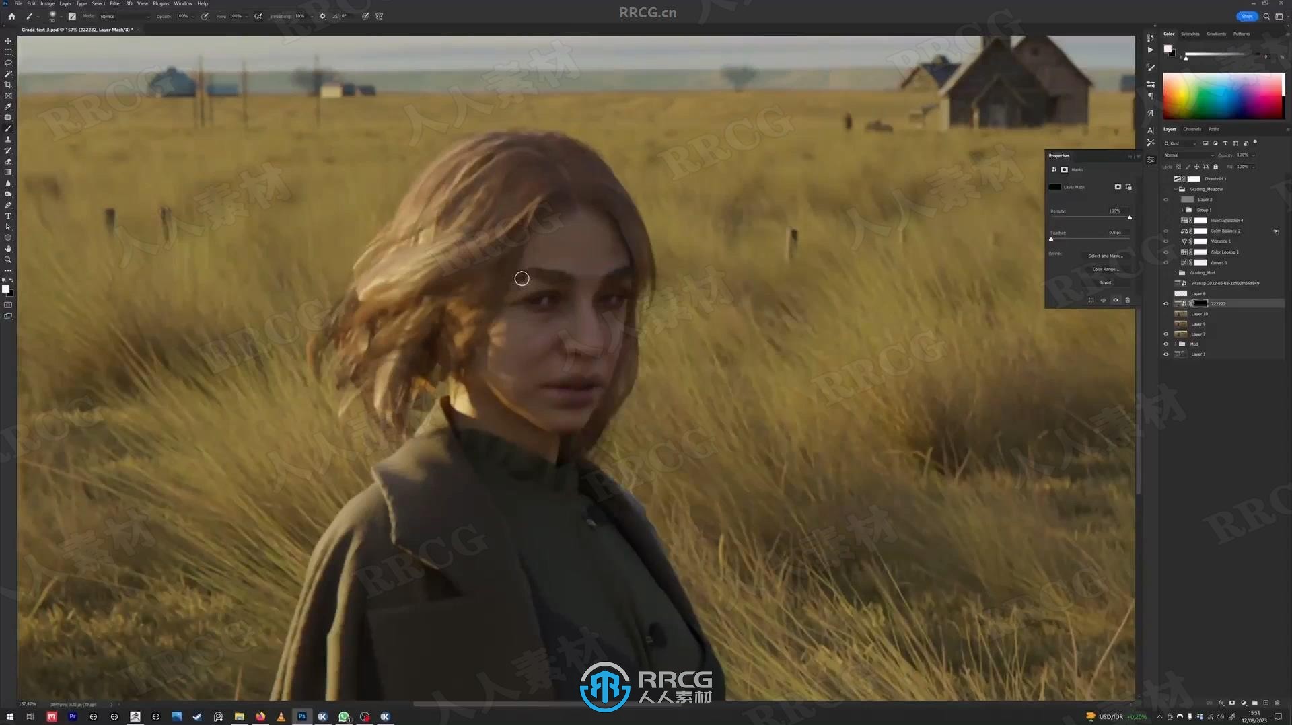The height and width of the screenshot is (725, 1292).
Task: Select the Eraser tool
Action: coord(8,161)
